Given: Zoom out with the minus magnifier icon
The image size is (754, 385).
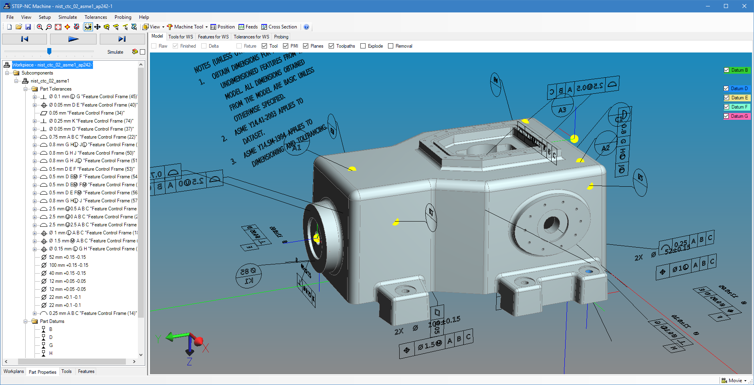Looking at the screenshot, I should (x=49, y=27).
